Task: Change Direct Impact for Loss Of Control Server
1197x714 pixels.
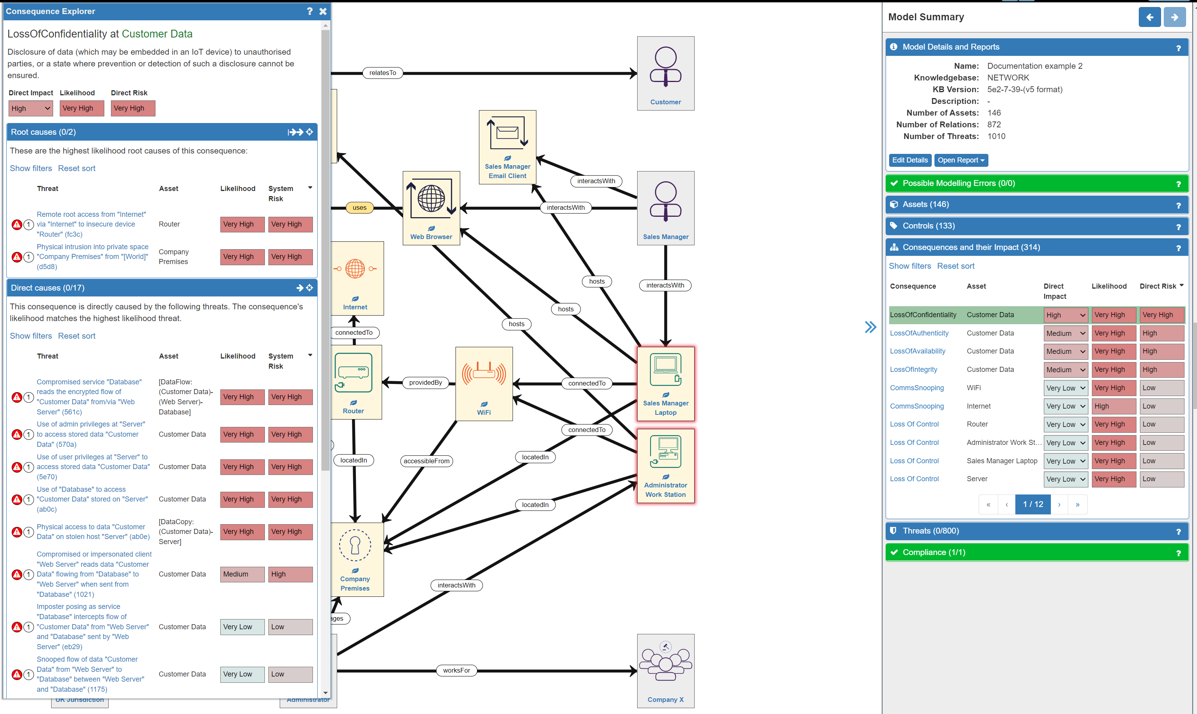Action: coord(1065,479)
